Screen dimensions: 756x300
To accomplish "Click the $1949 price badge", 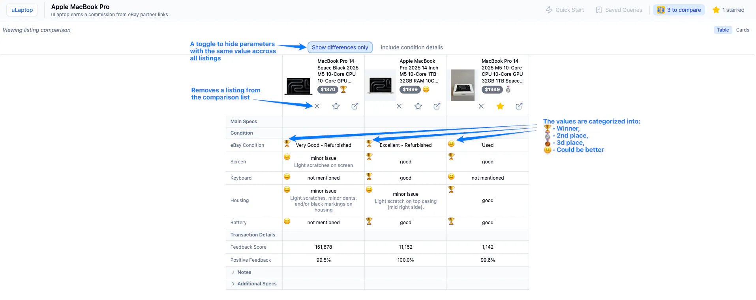I will pyautogui.click(x=492, y=90).
